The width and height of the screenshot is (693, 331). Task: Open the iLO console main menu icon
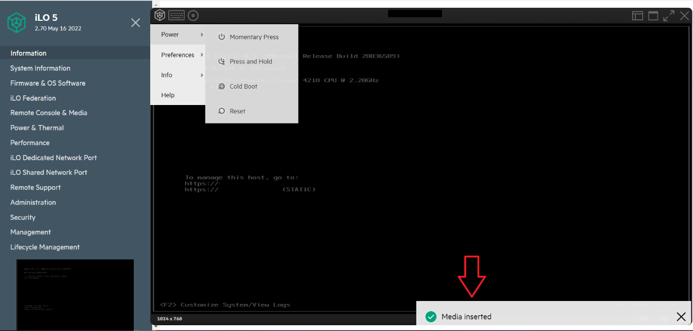tap(160, 15)
